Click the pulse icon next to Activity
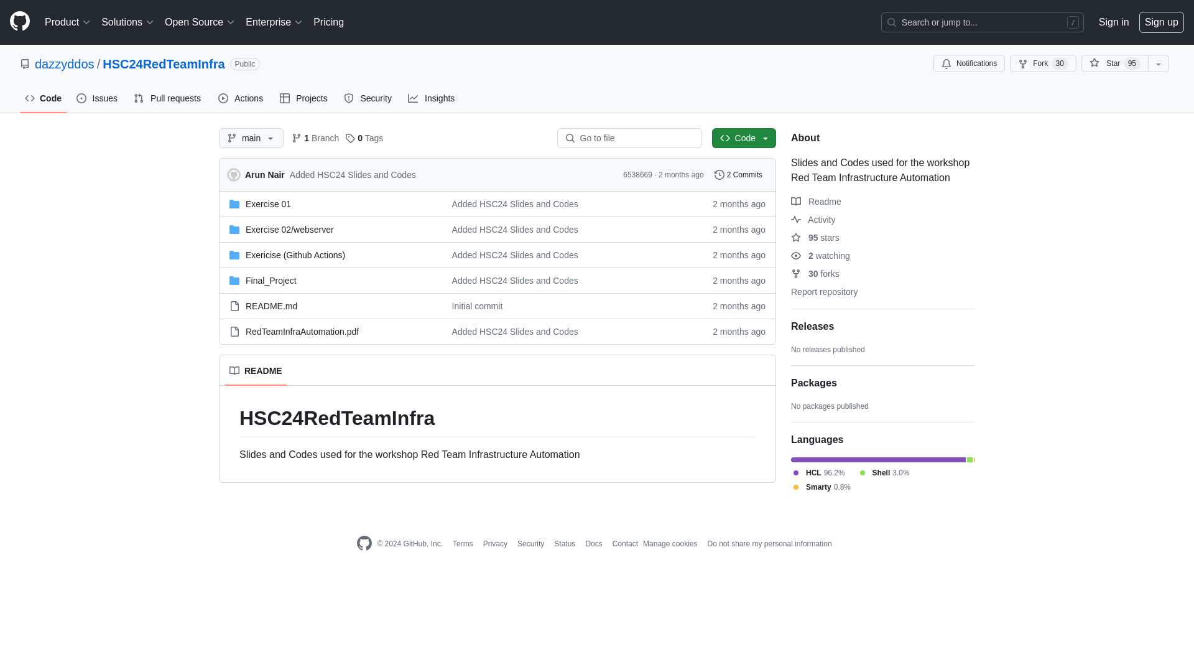Viewport: 1194px width, 672px height. pos(796,220)
